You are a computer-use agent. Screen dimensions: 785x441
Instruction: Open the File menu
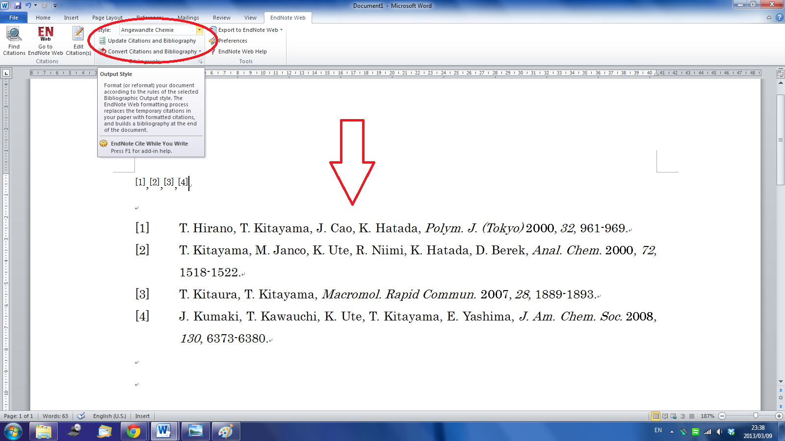click(14, 17)
